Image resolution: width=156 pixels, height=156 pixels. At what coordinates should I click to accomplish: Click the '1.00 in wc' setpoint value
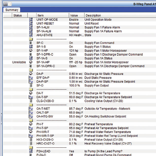[x=76, y=82]
